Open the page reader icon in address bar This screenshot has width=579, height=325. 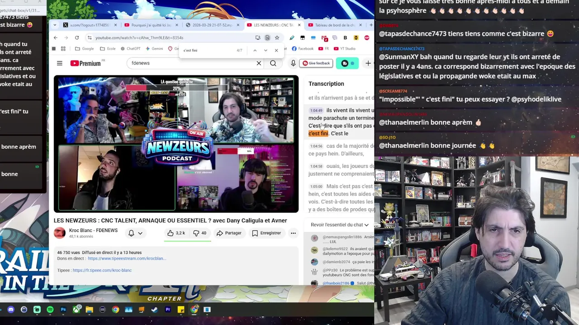[267, 38]
